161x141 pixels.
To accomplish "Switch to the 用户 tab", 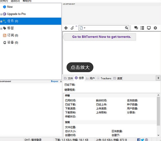I will [x=90, y=78].
